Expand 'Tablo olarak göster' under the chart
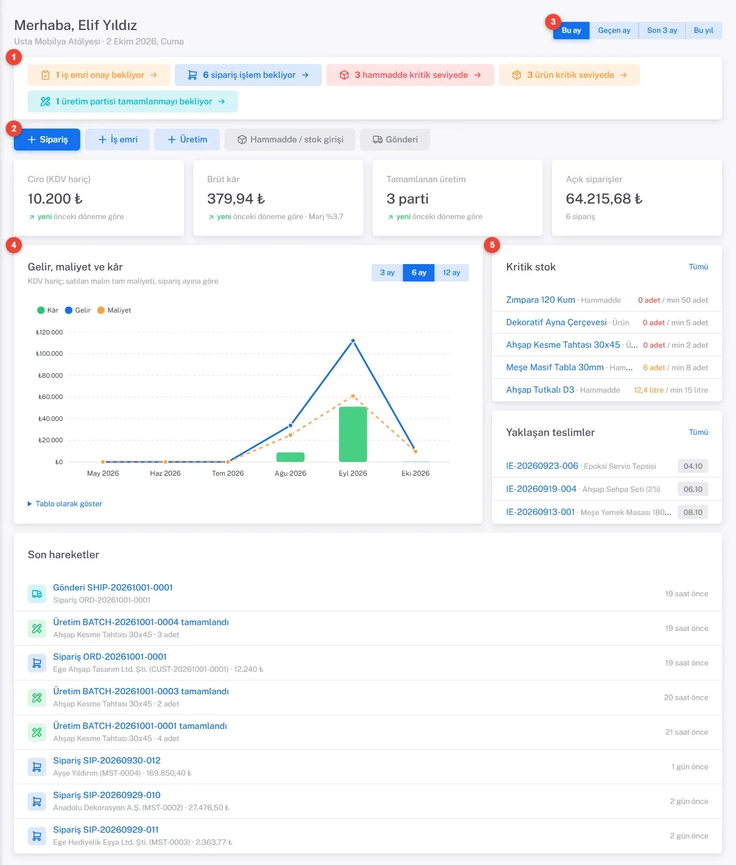Viewport: 736px width, 865px height. [x=65, y=504]
